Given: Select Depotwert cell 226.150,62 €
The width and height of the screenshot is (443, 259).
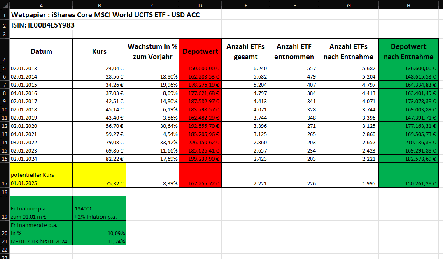Looking at the screenshot, I should [x=201, y=142].
